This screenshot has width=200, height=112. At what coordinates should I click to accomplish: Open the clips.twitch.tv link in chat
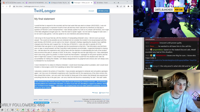(x=171, y=62)
